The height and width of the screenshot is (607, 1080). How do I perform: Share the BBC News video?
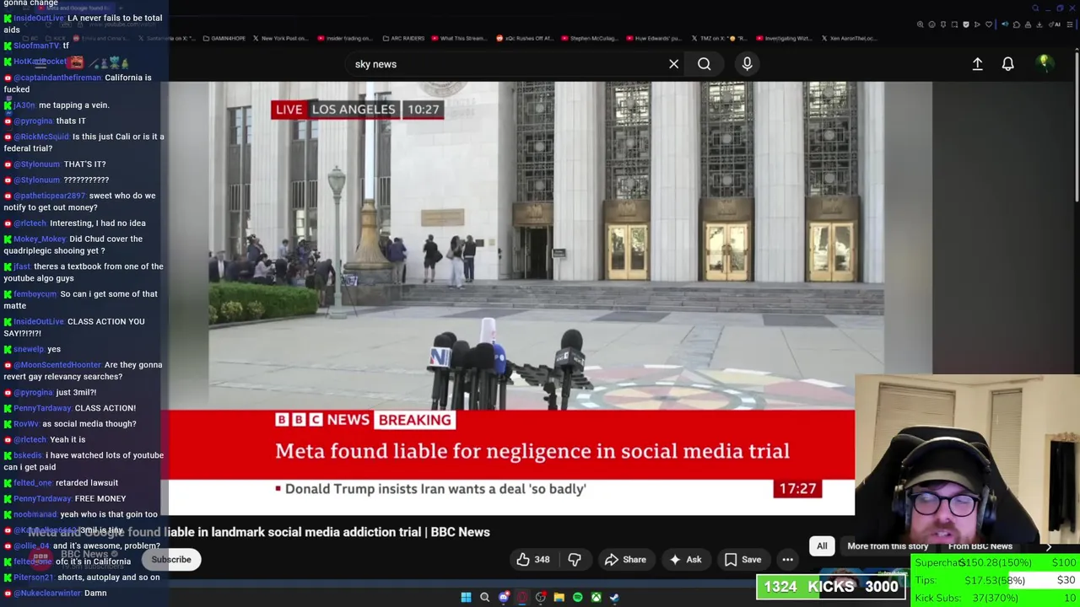point(625,560)
